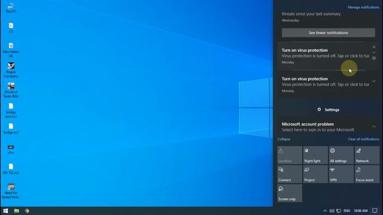Clear all notifications
This screenshot has width=383, height=215.
(x=363, y=139)
